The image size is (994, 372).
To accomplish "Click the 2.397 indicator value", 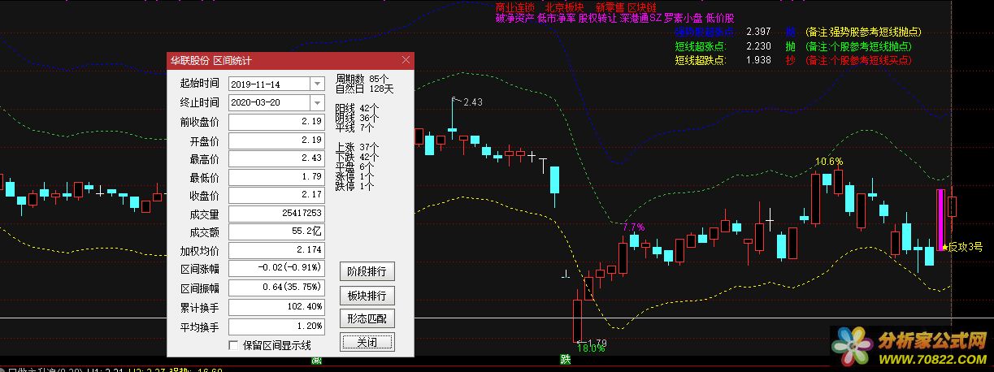I will pos(758,32).
